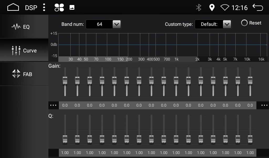Screen dimensions: 269x158
Task: Expand the Custom type dropdown arrow
Action: coord(226,24)
